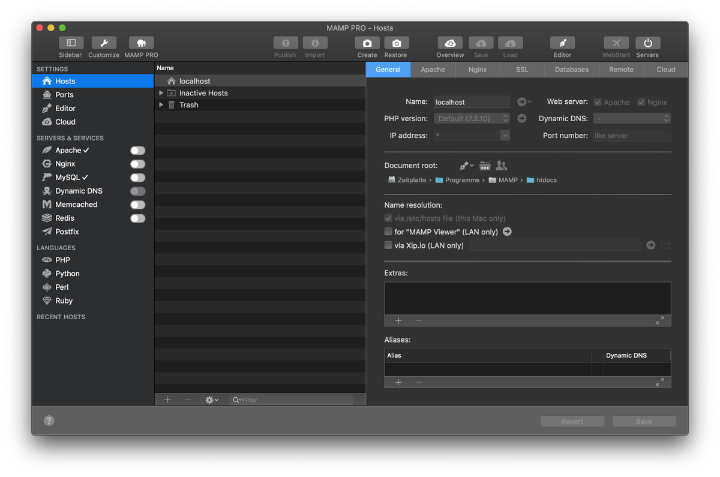Screen dimensions: 720x477
Task: Switch to the Nginx tab
Action: [x=478, y=70]
